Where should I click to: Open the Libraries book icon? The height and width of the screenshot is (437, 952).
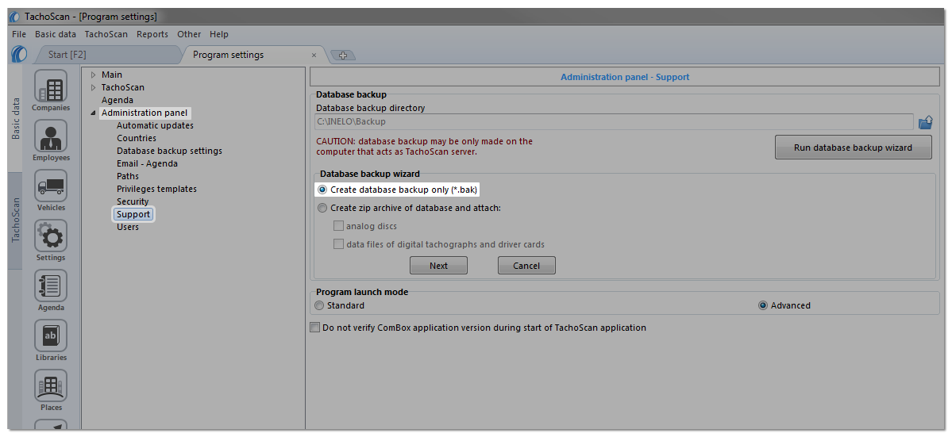(x=51, y=335)
